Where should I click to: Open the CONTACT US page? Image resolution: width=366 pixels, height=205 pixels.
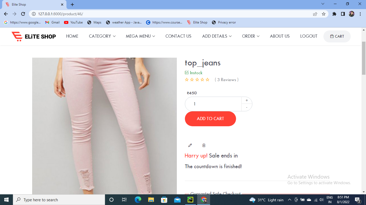click(x=178, y=36)
